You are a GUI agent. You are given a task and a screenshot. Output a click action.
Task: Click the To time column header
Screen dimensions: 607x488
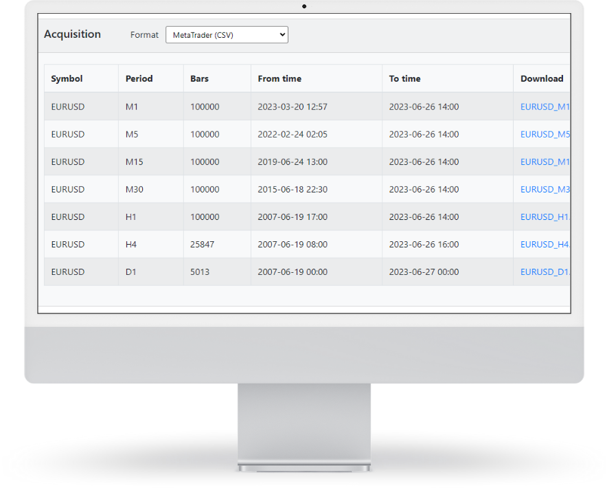click(x=404, y=78)
